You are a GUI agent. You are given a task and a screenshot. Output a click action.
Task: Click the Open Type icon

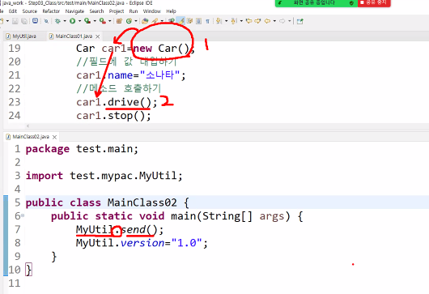coord(145,21)
